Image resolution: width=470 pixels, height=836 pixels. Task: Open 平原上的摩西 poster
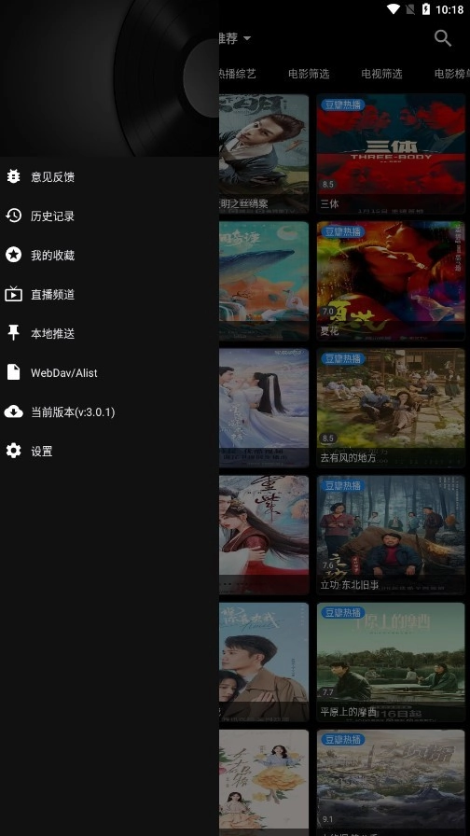coord(391,662)
